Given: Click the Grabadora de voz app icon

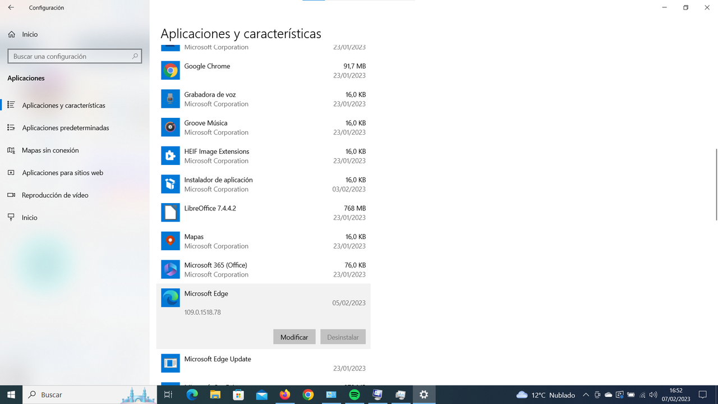Looking at the screenshot, I should coord(171,99).
